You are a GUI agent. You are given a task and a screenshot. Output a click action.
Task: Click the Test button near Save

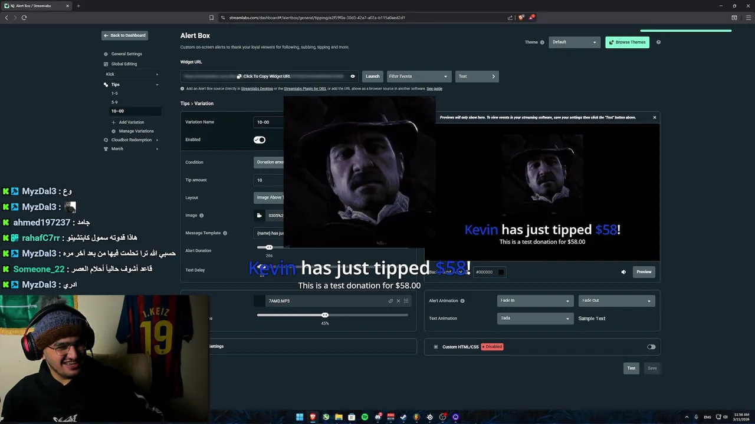[x=631, y=369]
